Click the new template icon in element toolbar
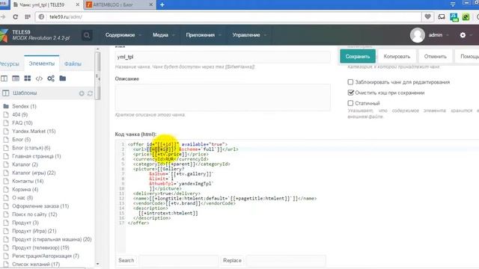The width and height of the screenshot is (479, 269). [x=4, y=78]
